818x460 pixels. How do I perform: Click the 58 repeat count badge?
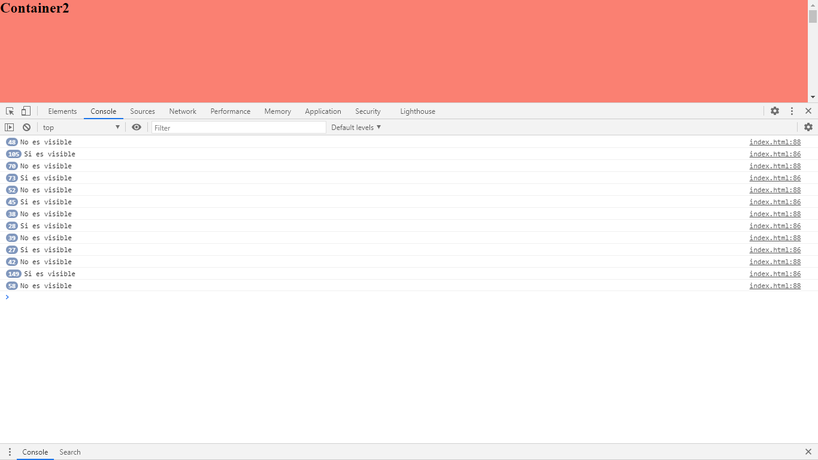[x=12, y=286]
